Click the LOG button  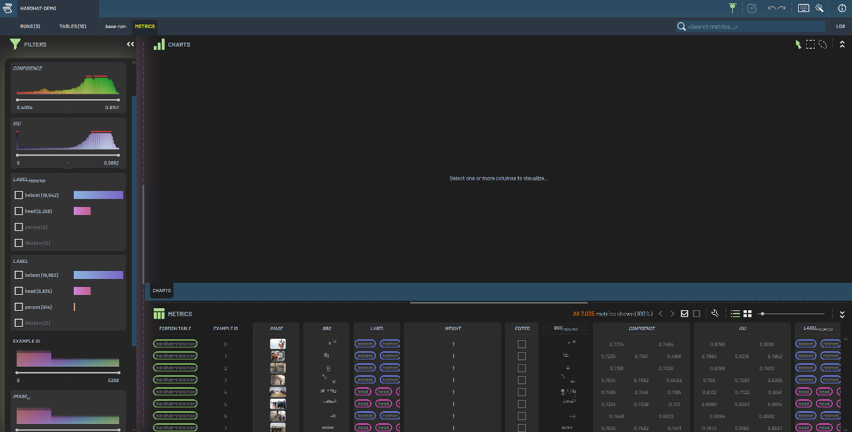[x=841, y=27]
